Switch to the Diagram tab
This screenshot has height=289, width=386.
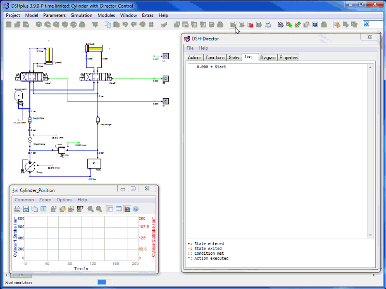pyautogui.click(x=268, y=58)
